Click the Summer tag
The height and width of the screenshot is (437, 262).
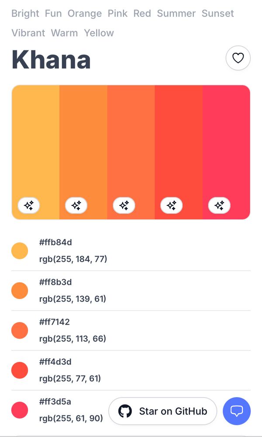[x=176, y=14]
